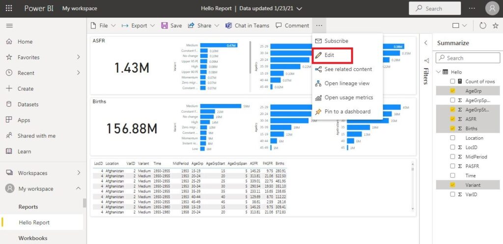Image resolution: width=503 pixels, height=244 pixels.
Task: Click the Power BI logo text
Action: (39, 9)
